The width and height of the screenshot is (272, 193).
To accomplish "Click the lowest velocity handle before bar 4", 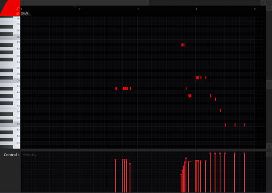I will (181, 174).
